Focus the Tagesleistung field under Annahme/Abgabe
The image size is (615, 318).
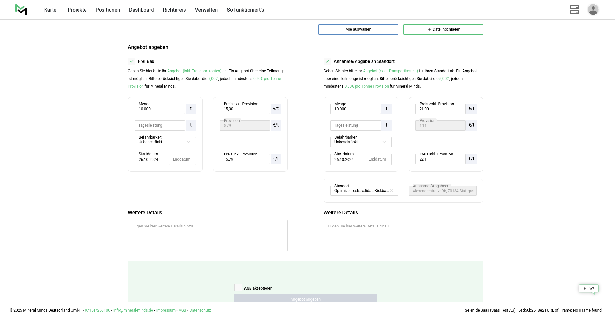[355, 125]
